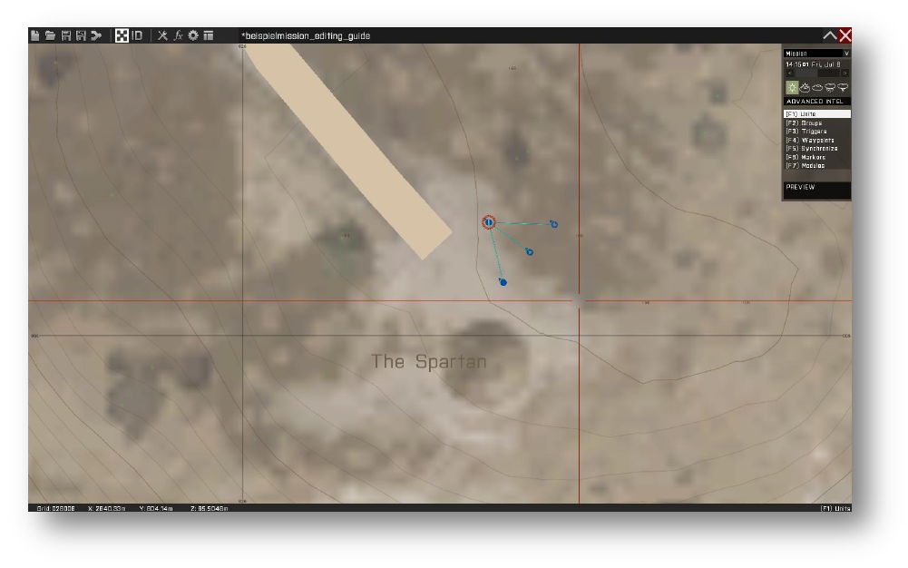This screenshot has height=568, width=908.
Task: Switch to (F1) Units mode
Action: (817, 114)
